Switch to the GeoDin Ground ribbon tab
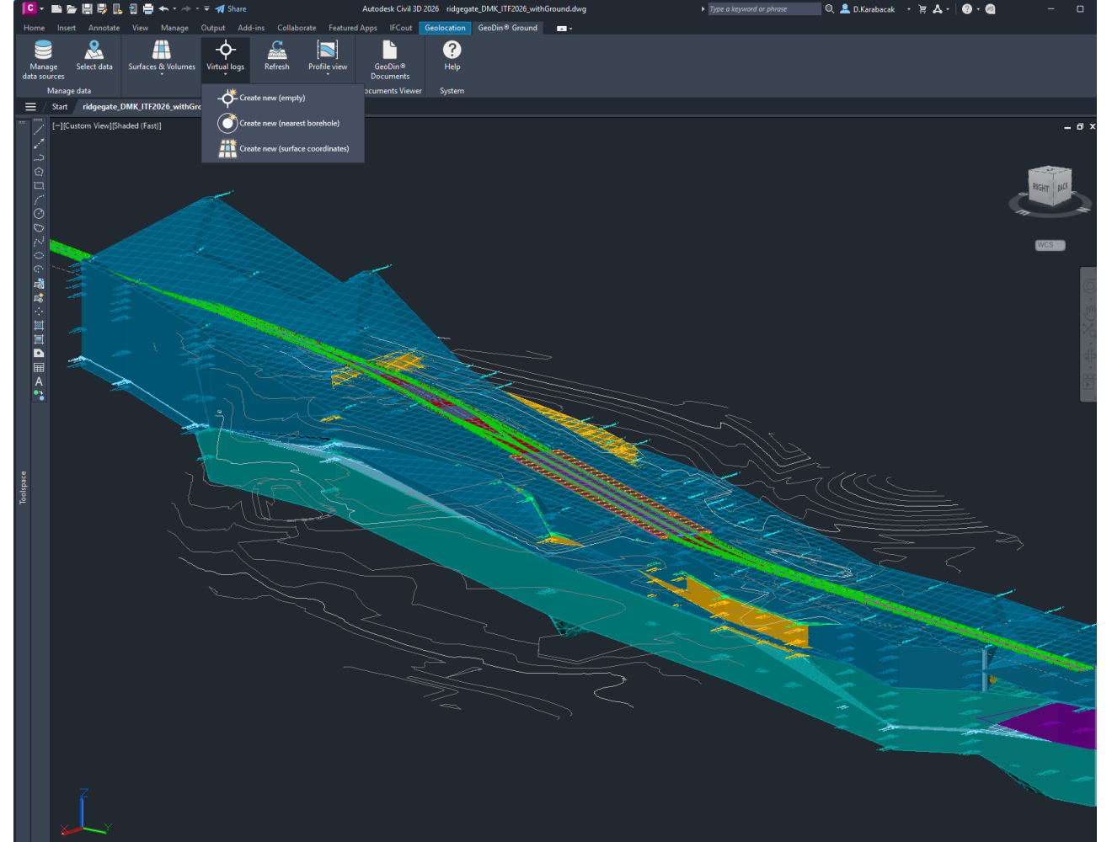This screenshot has width=1112, height=842. coord(507,28)
